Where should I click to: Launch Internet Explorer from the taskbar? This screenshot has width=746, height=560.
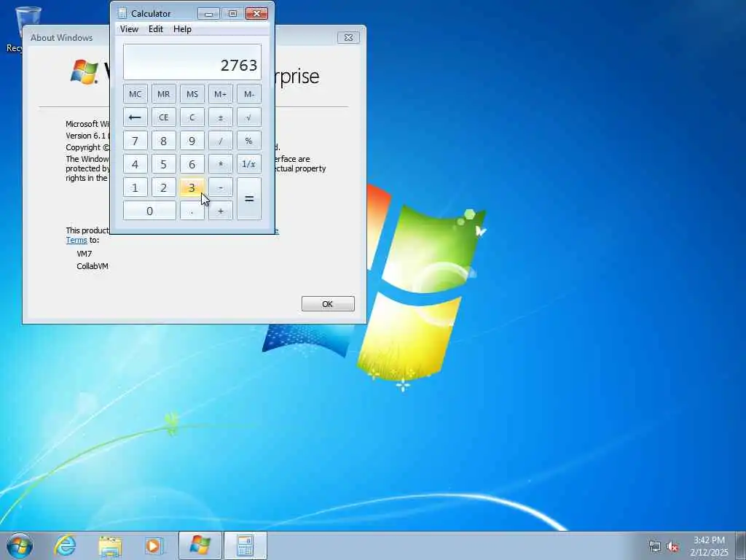tap(65, 545)
